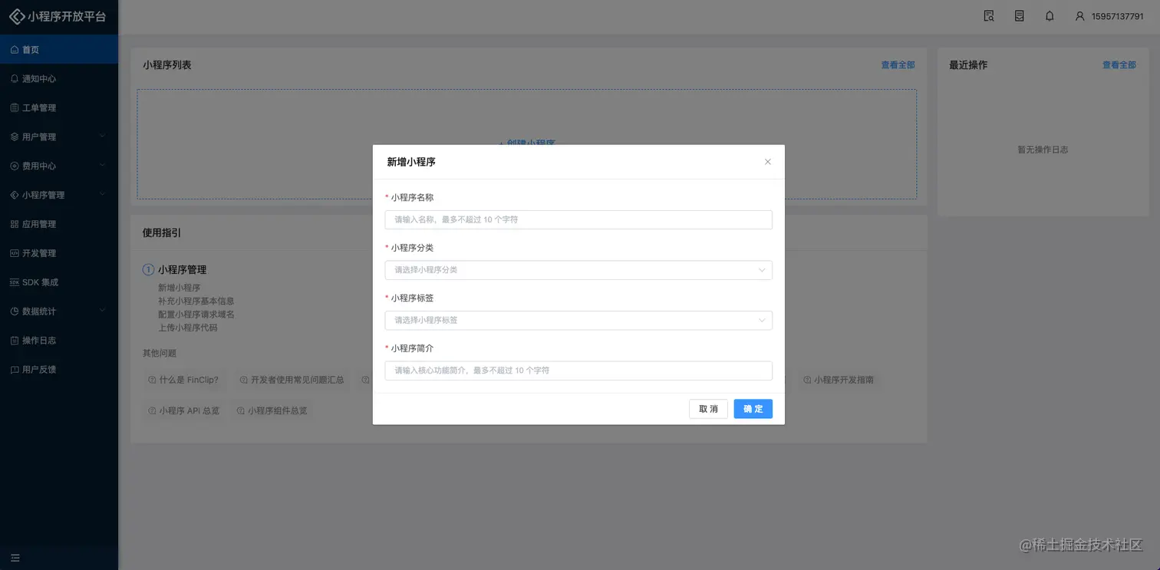
Task: Click the 用户管理 layers icon in sidebar
Action: pyautogui.click(x=15, y=137)
